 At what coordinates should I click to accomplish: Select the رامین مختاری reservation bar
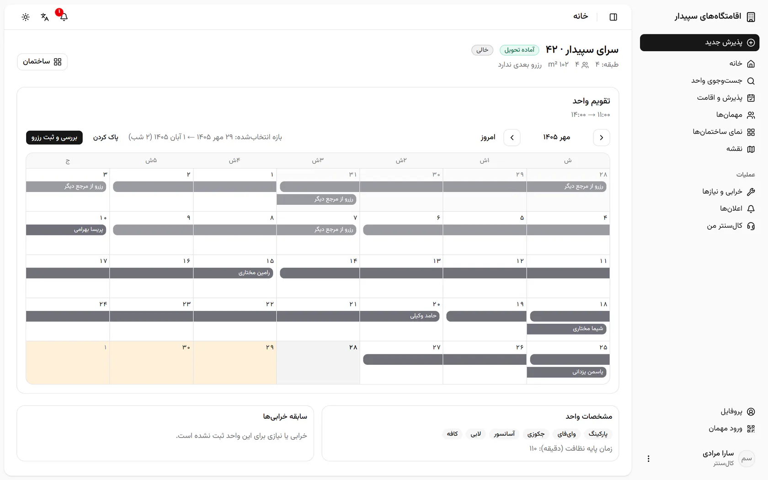pos(233,273)
